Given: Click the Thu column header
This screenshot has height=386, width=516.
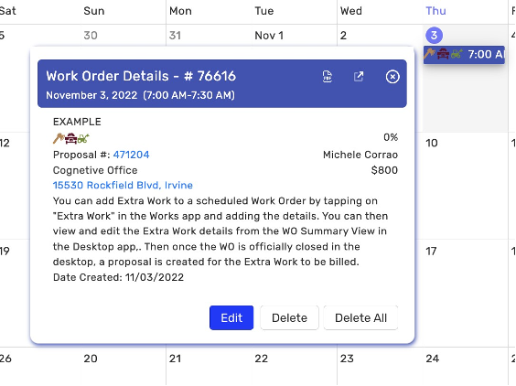Looking at the screenshot, I should 435,11.
